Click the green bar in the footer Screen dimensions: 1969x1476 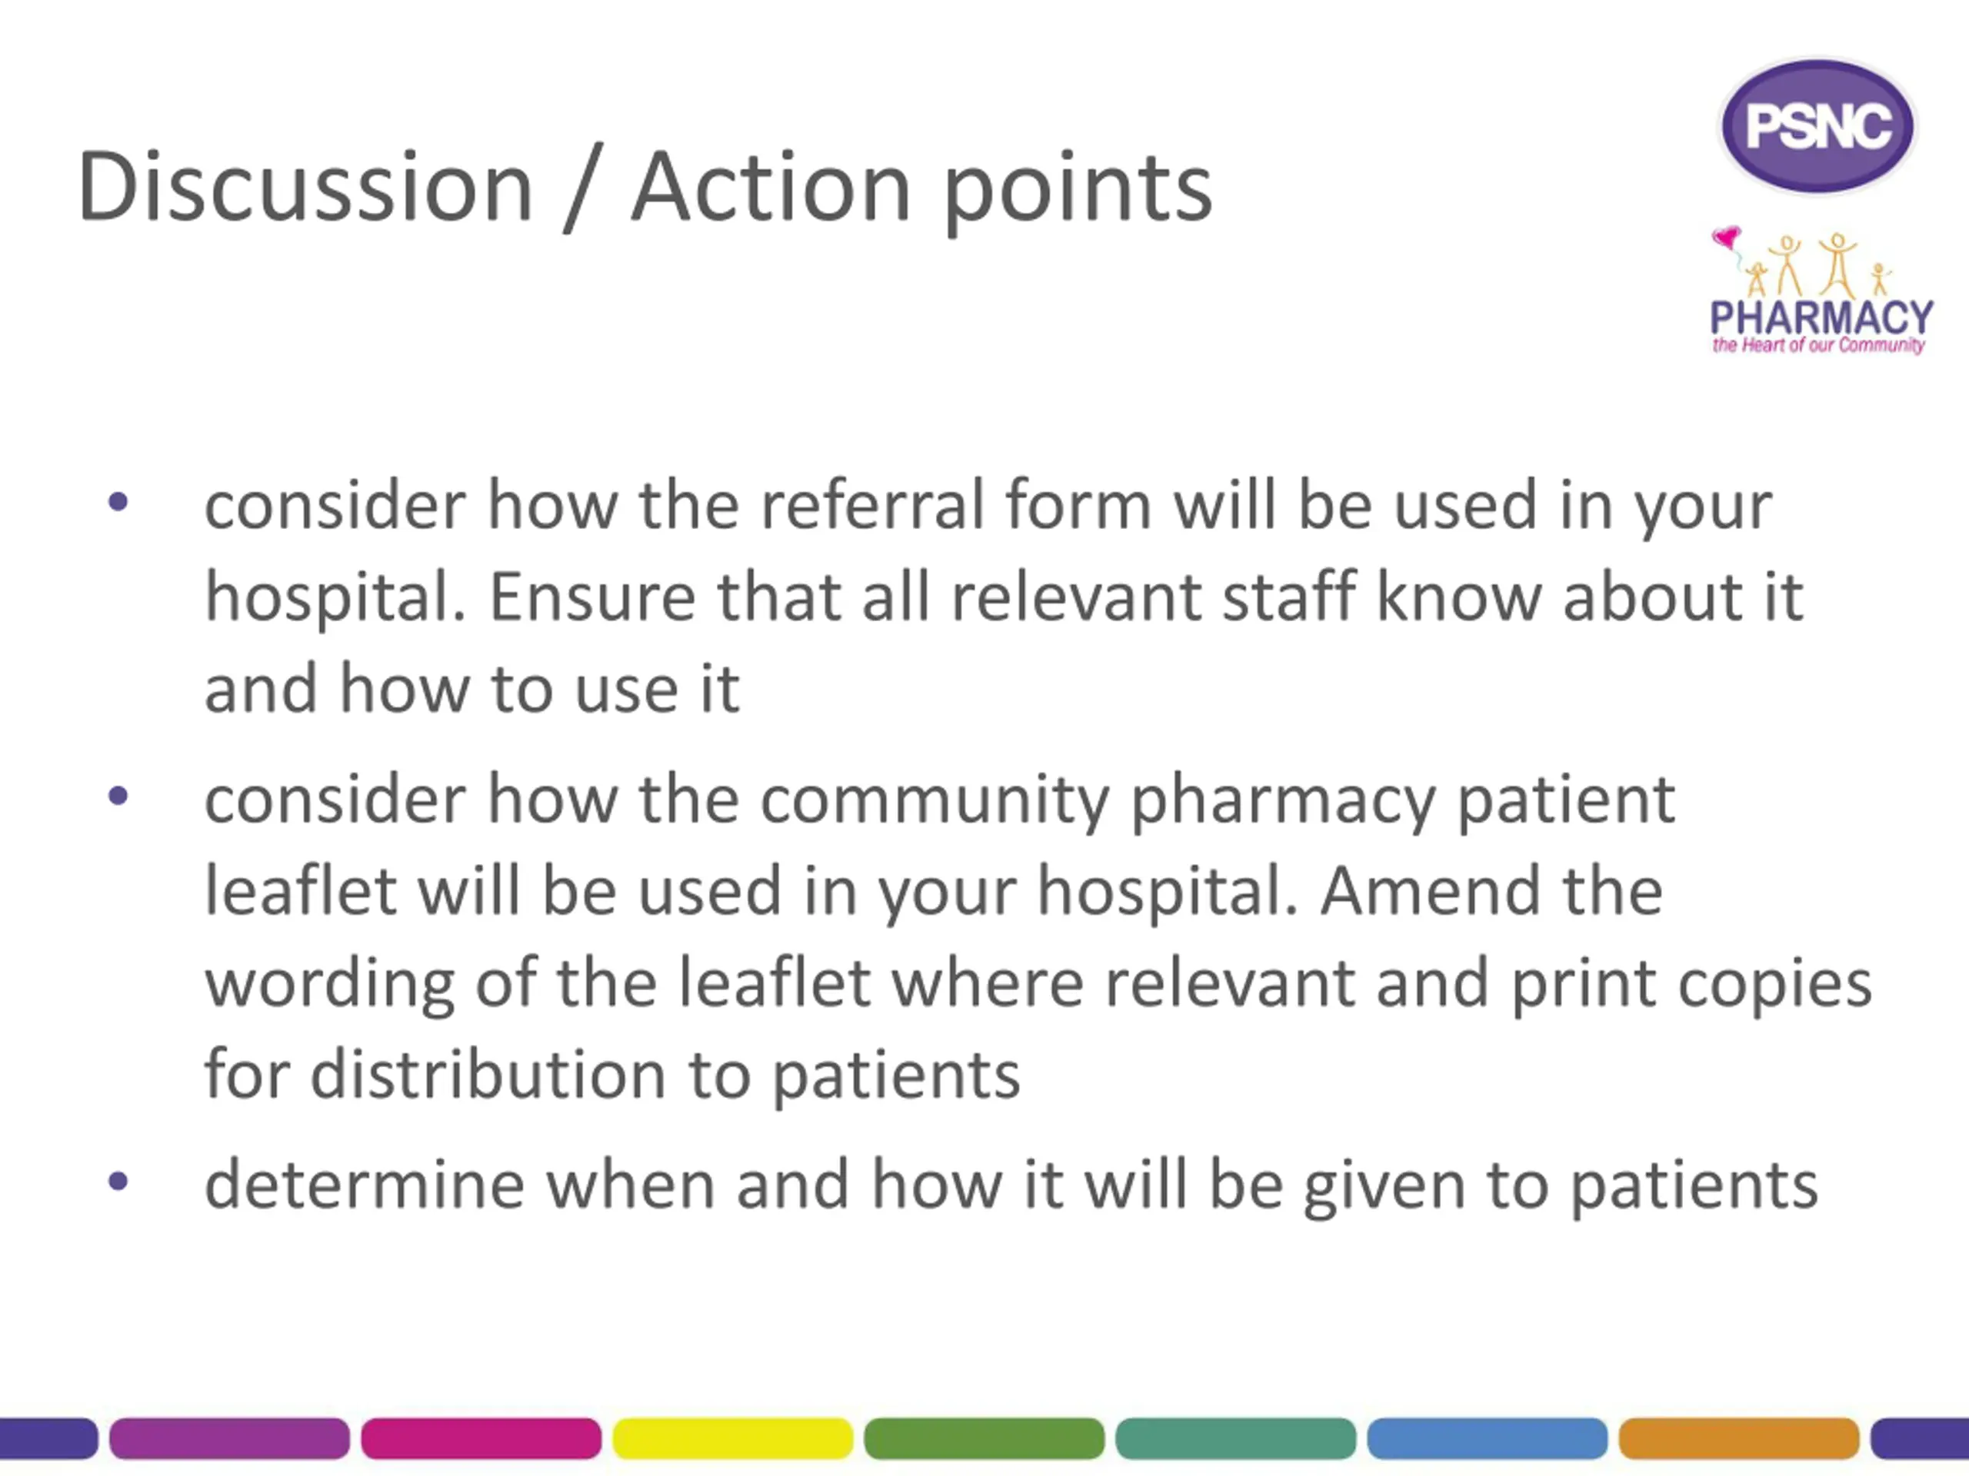(984, 1438)
